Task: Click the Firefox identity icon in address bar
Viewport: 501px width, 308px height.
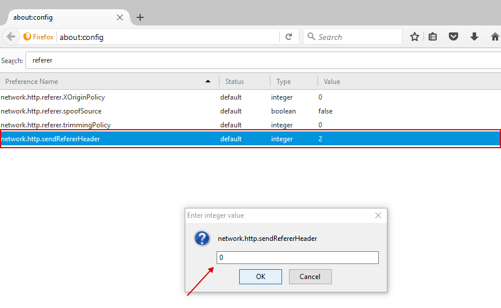Action: click(x=38, y=37)
